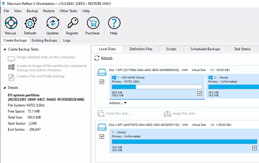259x163 pixels.
Task: Check for Updates via toolbar icon
Action: click(53, 24)
